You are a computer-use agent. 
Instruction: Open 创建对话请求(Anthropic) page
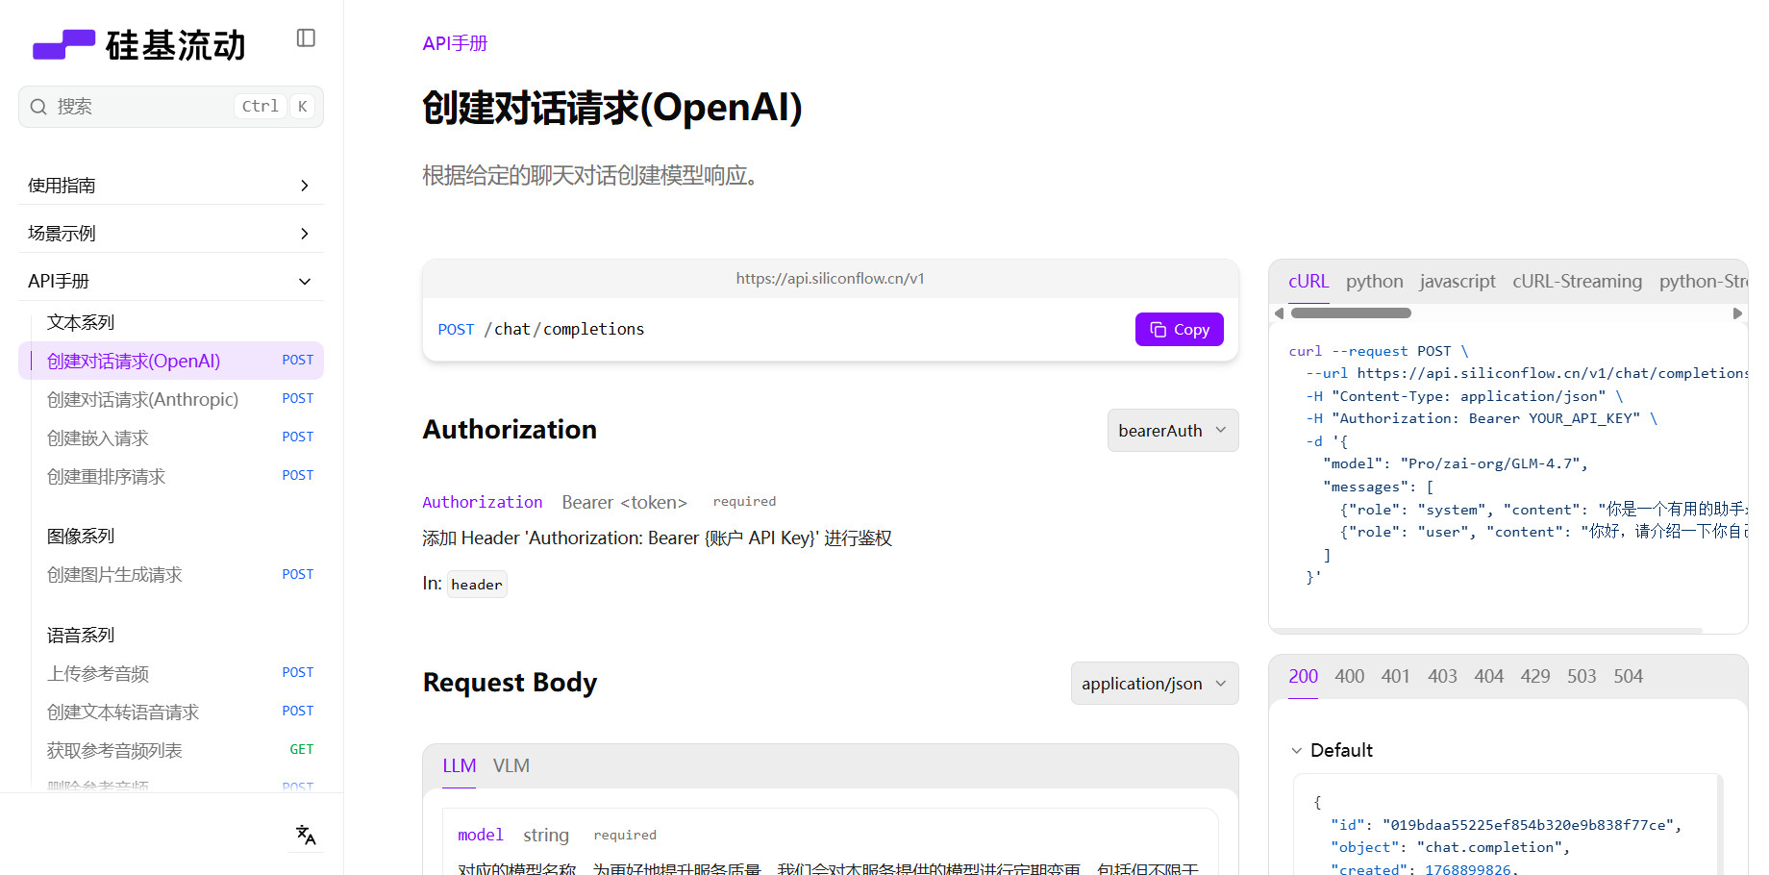click(171, 399)
